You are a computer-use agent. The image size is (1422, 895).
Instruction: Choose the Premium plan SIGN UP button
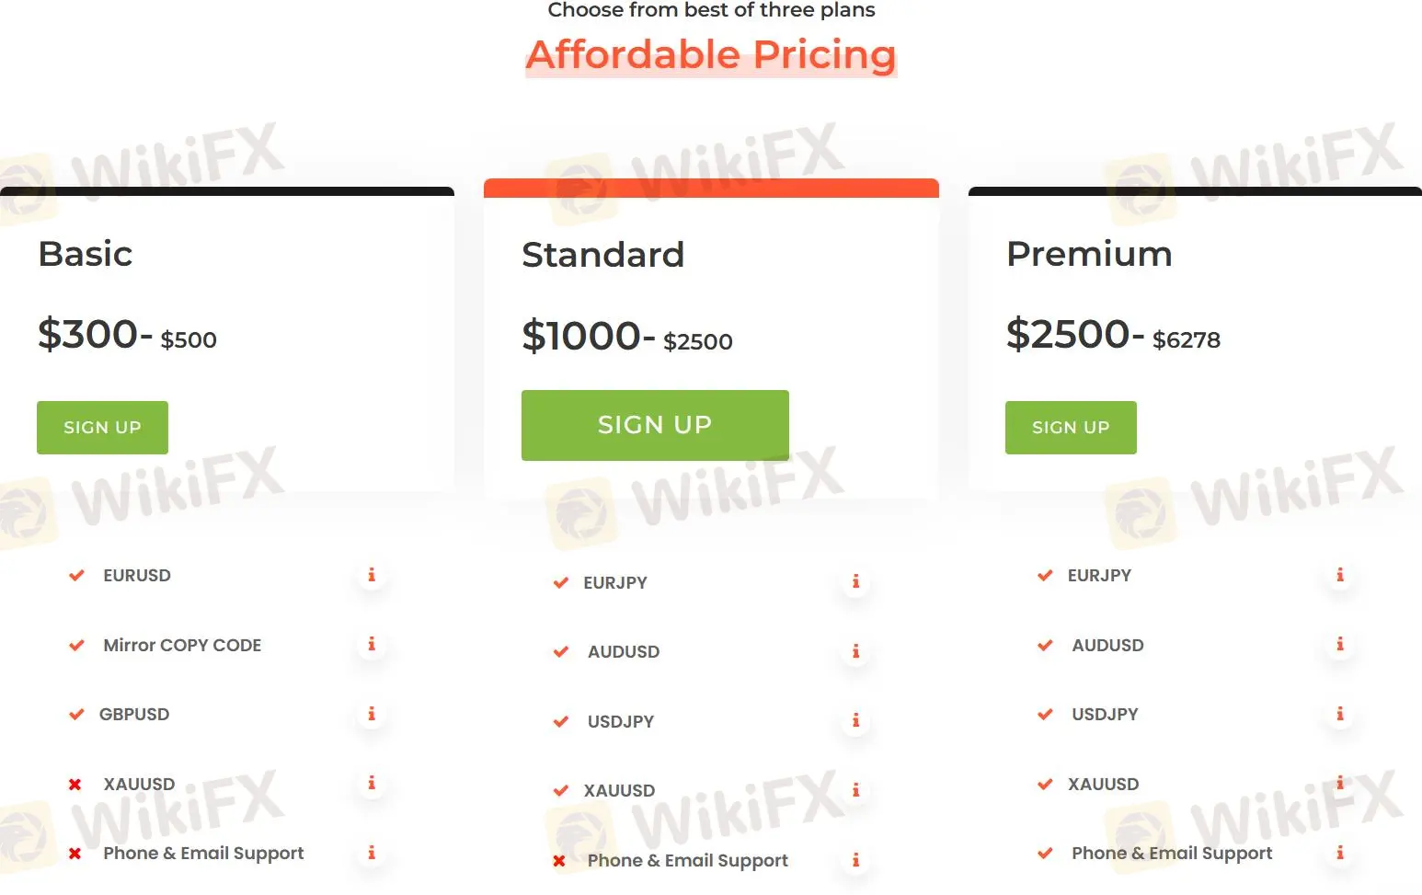pyautogui.click(x=1071, y=428)
